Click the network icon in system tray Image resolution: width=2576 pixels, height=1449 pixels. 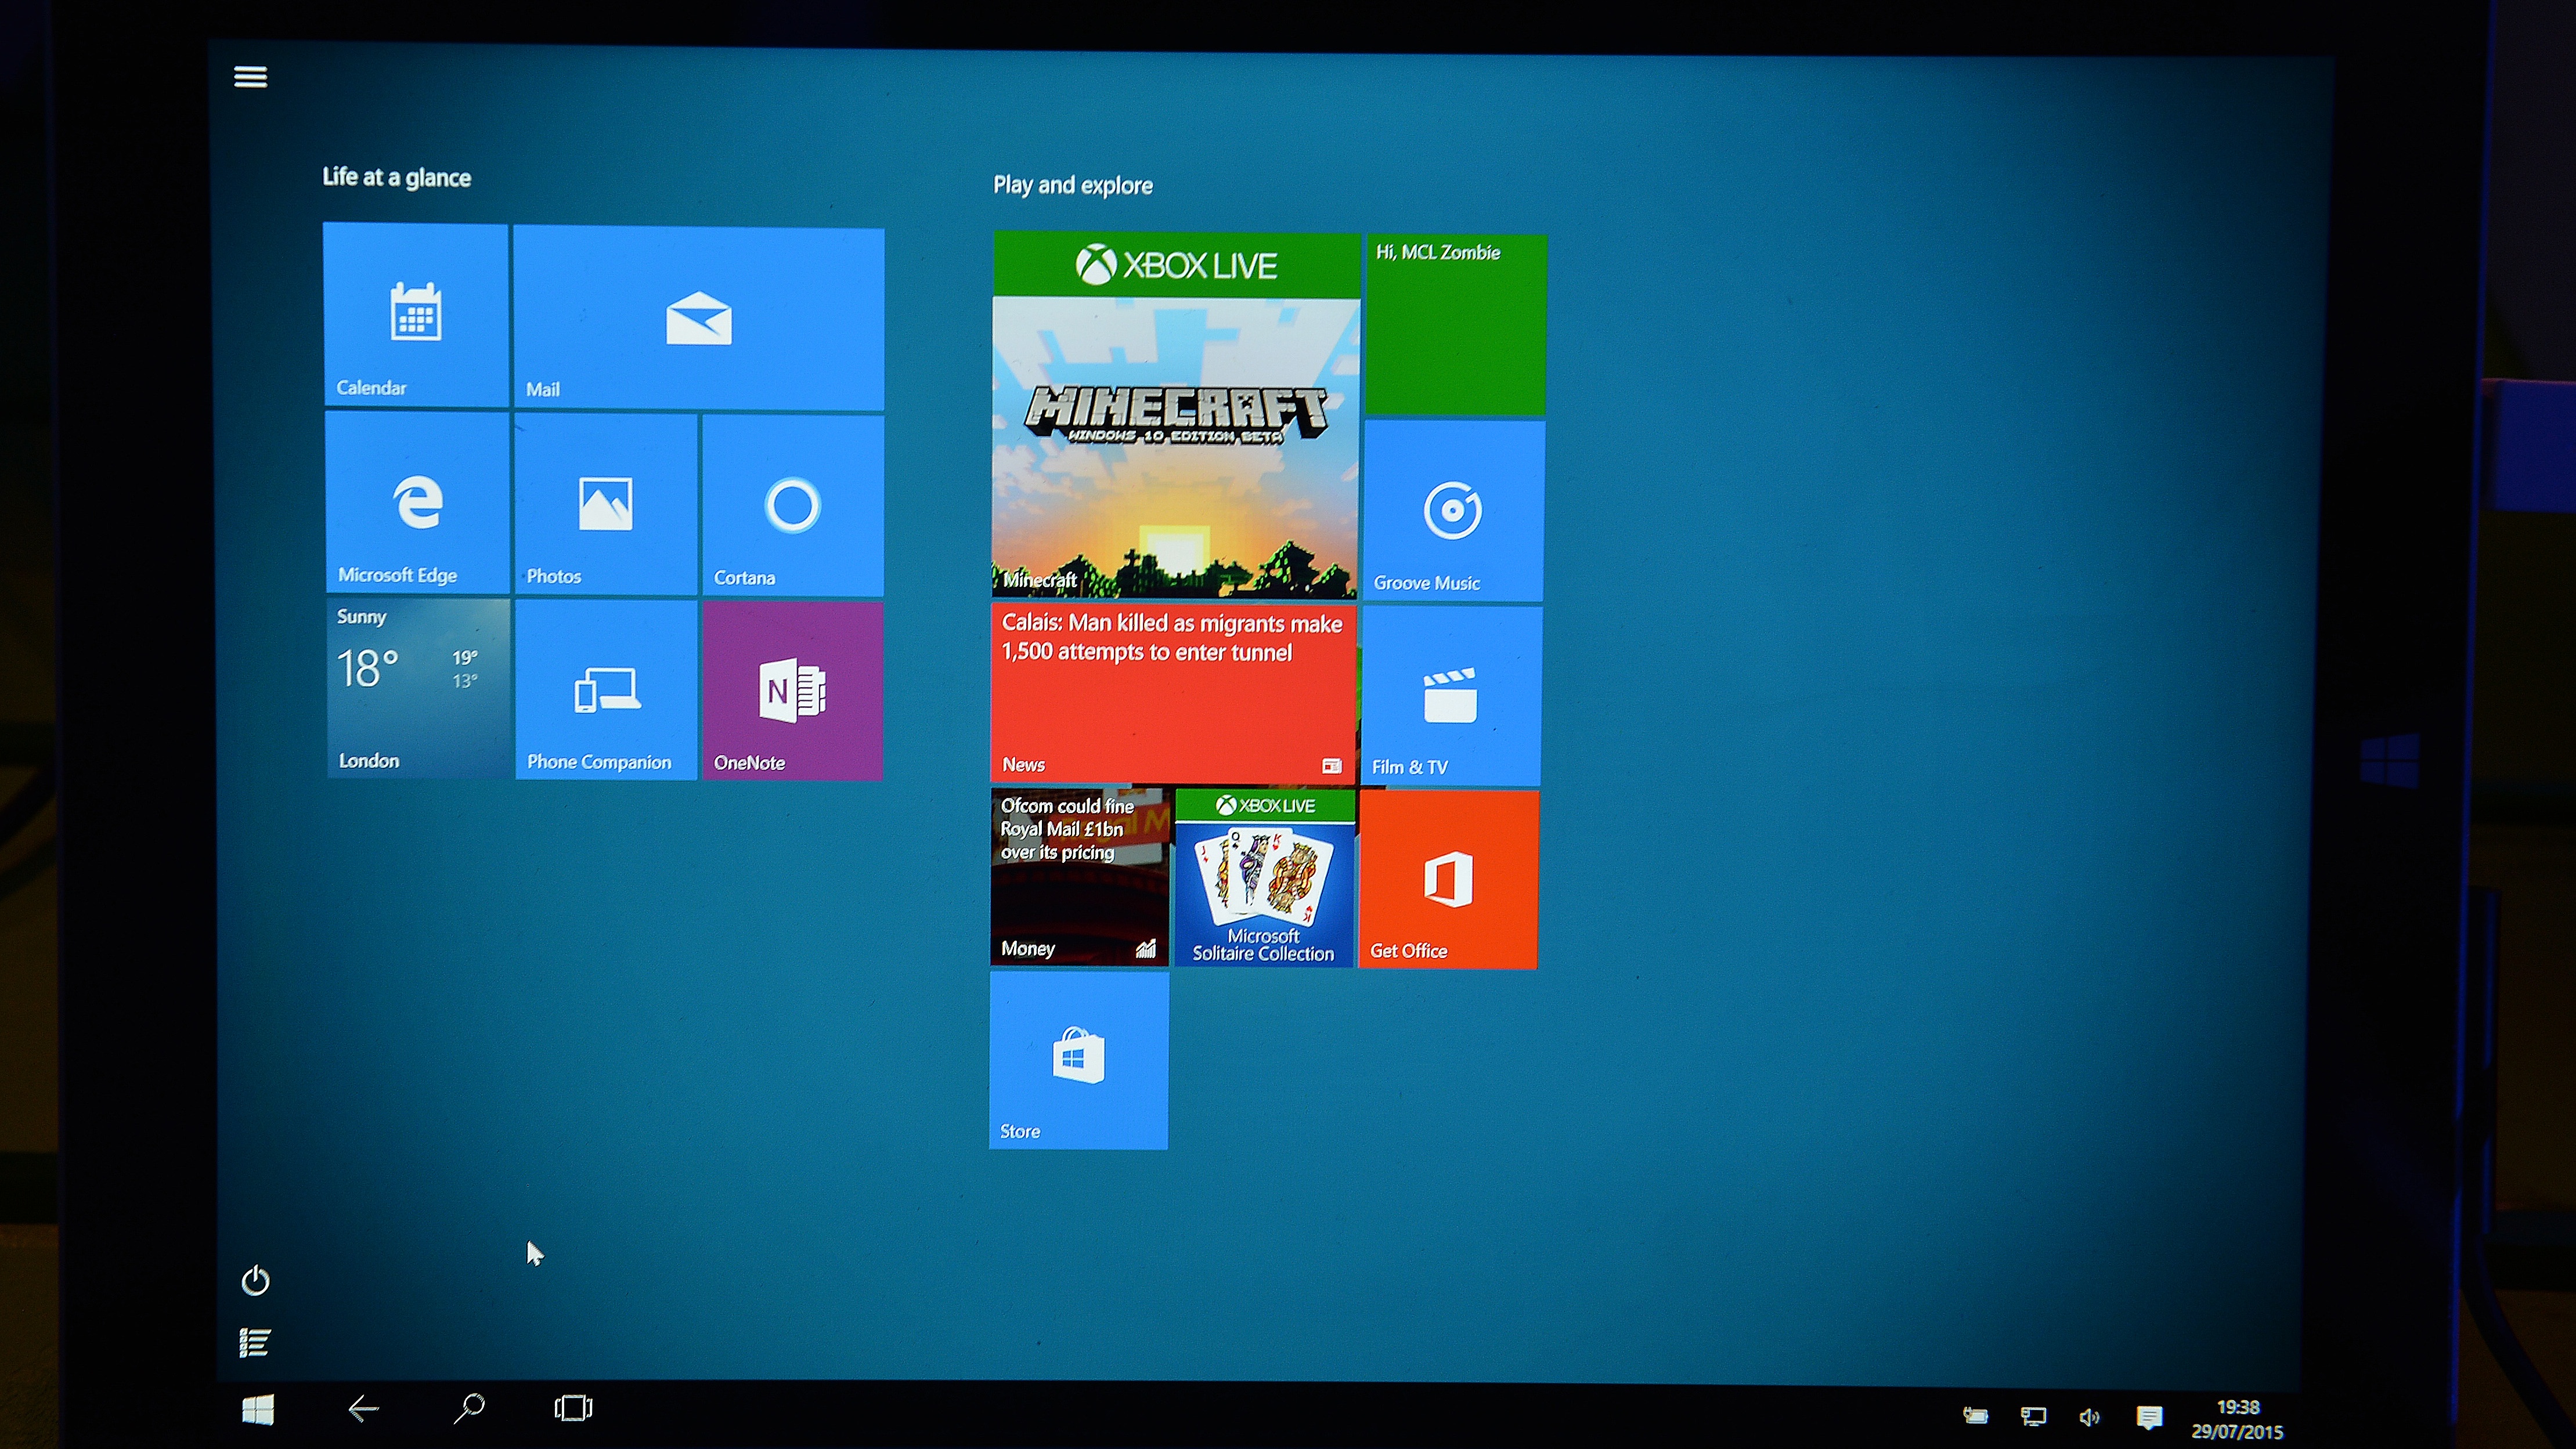click(2033, 1416)
